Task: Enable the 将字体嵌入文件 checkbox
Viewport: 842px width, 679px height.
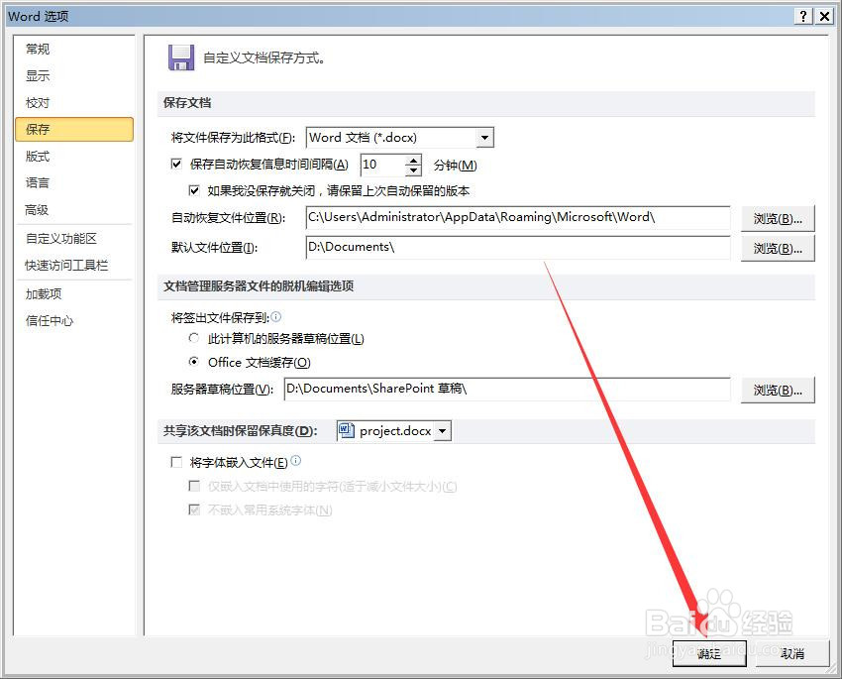Action: pos(175,462)
